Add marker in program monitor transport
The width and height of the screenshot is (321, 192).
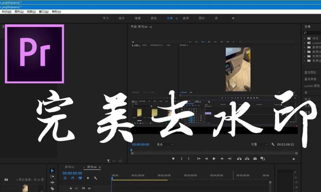[173, 159]
